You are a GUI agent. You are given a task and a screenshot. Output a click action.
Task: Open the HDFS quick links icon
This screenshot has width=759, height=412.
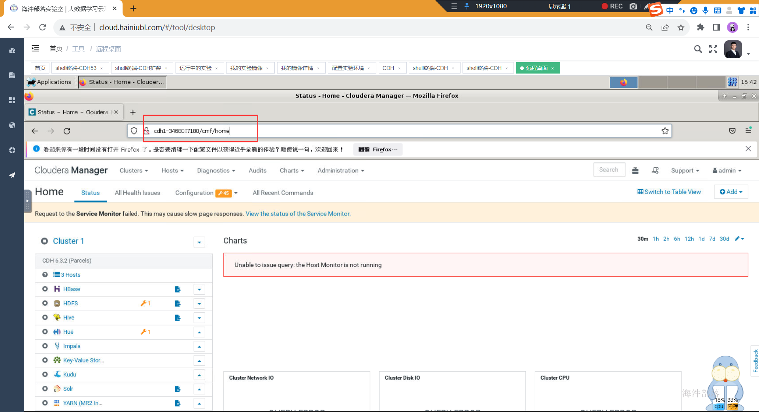coord(177,303)
